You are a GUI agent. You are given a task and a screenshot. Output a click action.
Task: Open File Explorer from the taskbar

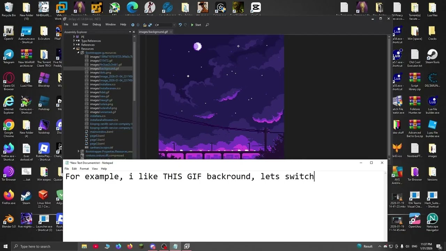[84, 246]
